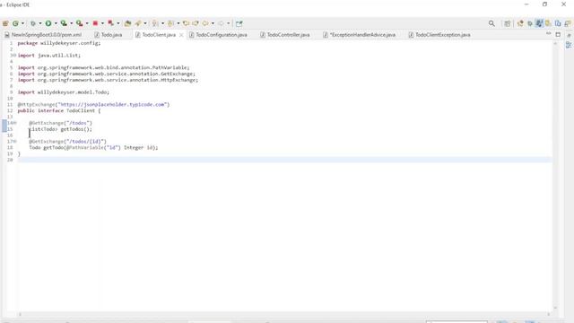
Task: Click the vertical scrollbar up arrow
Action: pos(555,44)
